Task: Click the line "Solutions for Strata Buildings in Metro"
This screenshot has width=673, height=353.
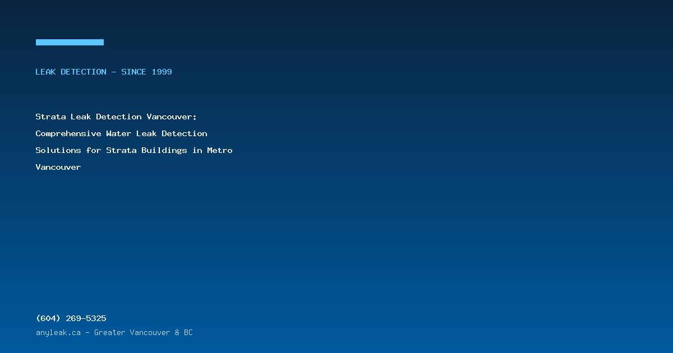Action: tap(134, 150)
